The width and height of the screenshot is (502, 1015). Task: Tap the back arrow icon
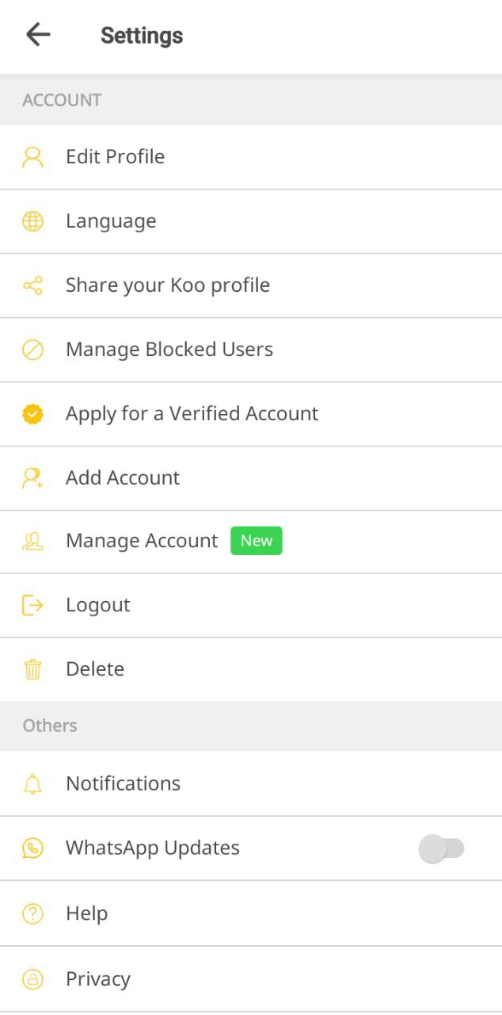pos(38,35)
